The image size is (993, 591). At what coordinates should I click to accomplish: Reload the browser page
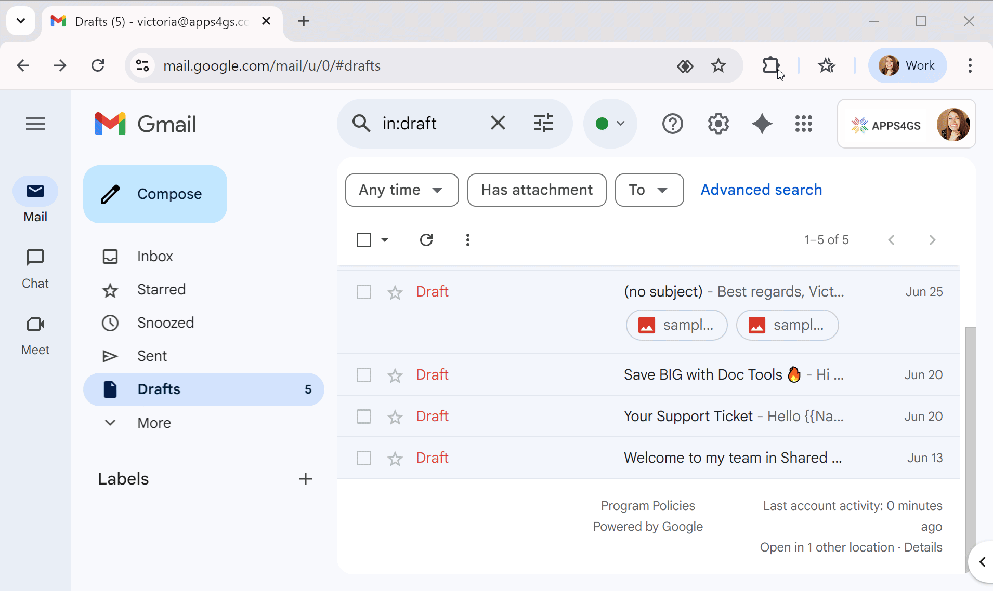tap(98, 65)
